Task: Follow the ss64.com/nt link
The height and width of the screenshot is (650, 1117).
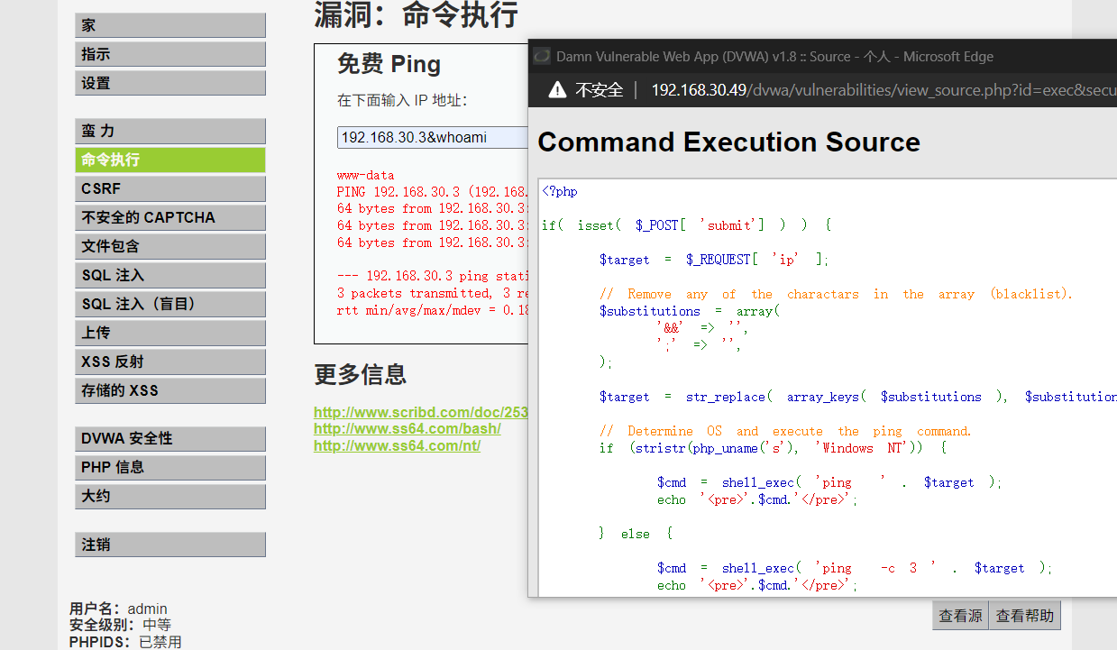Action: [397, 445]
